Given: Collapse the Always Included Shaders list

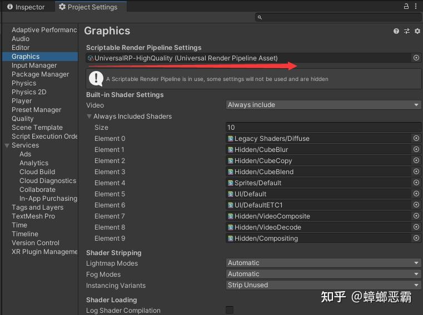Looking at the screenshot, I should [x=89, y=116].
